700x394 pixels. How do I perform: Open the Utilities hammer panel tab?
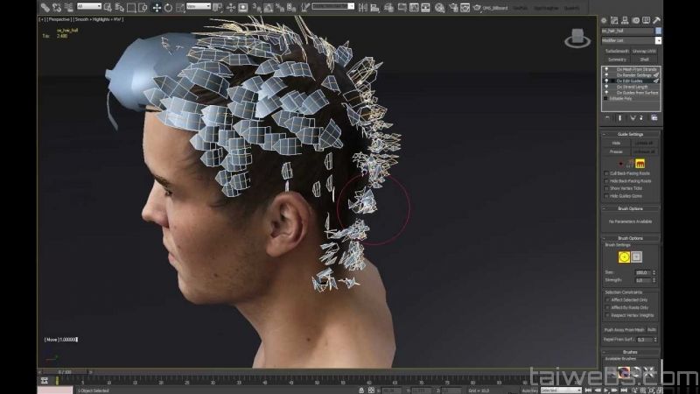click(655, 20)
